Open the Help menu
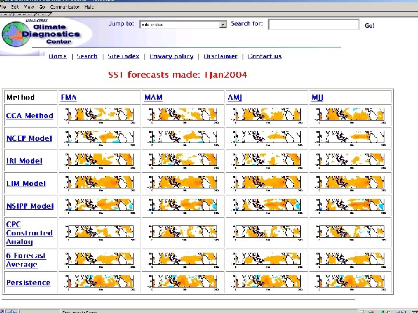This screenshot has width=418, height=313. click(89, 7)
